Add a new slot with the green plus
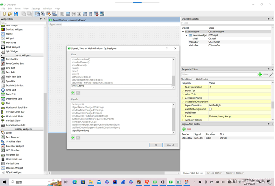Screen dimensions: 275x186 (x=73, y=93)
